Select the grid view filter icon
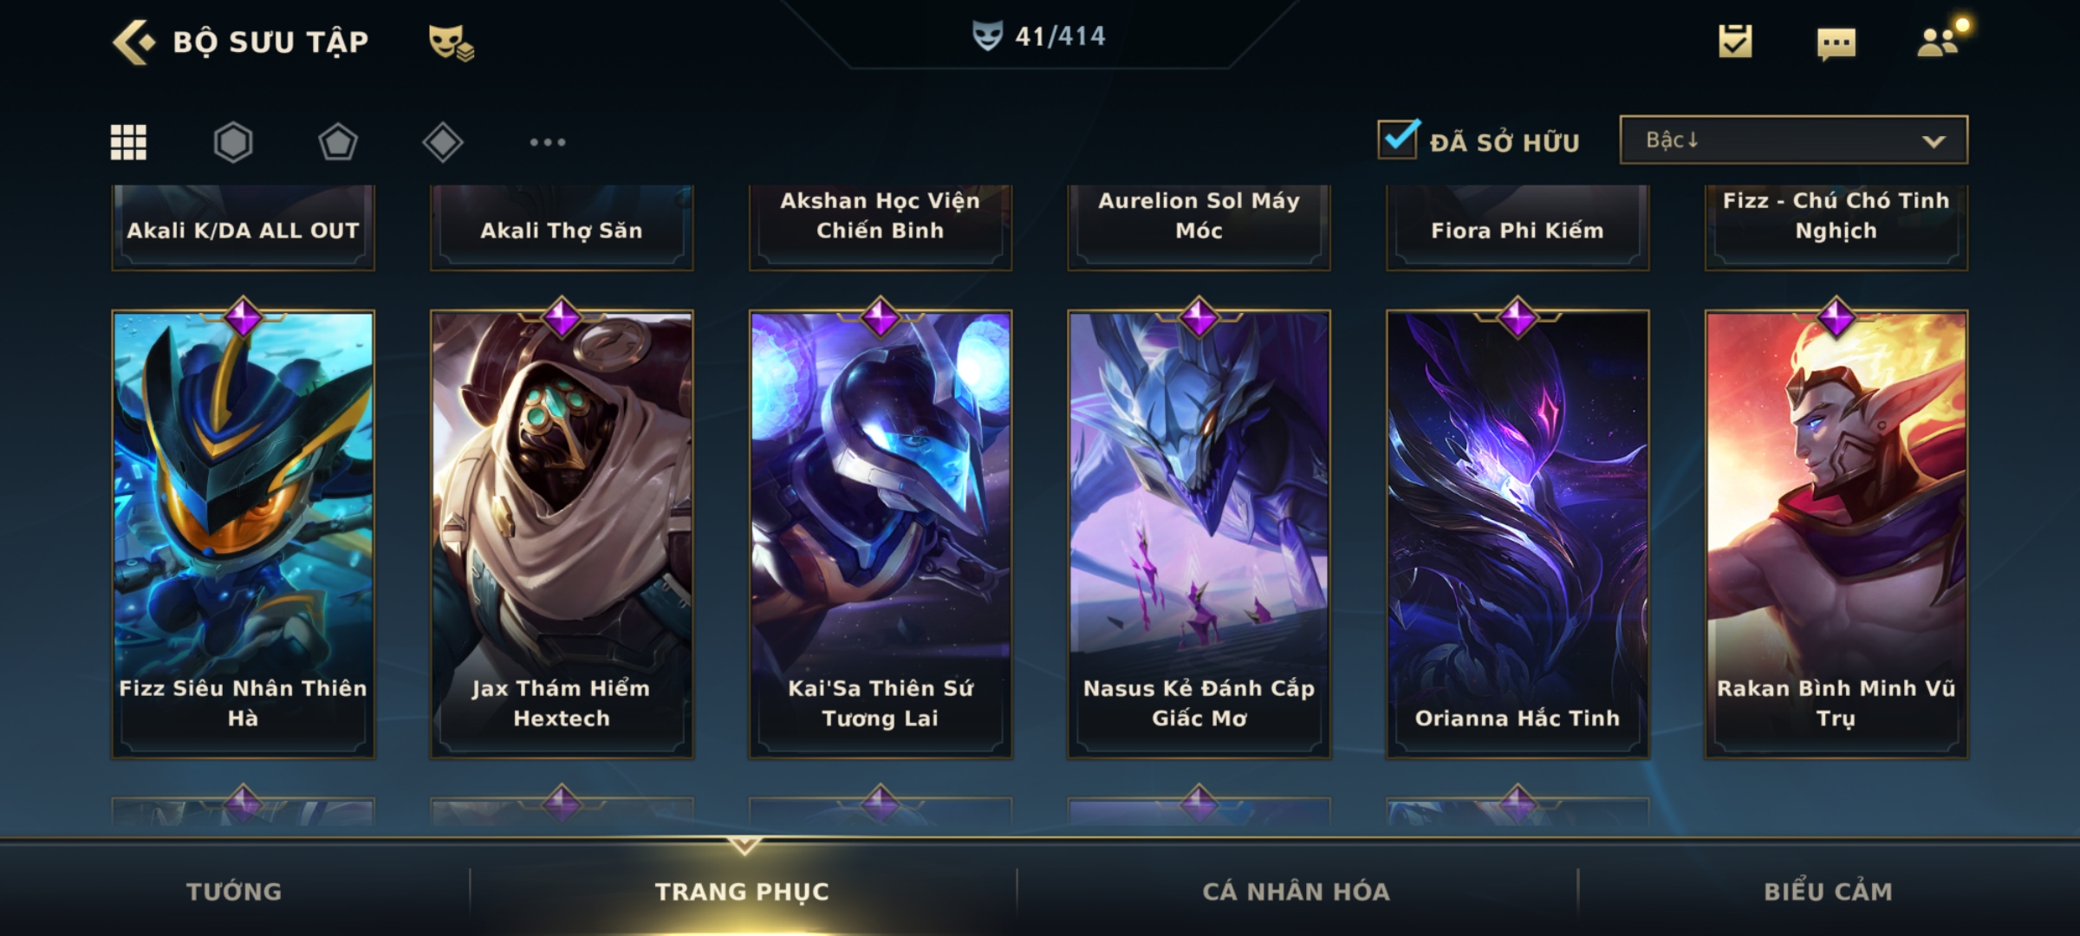Screen dimensions: 2080x936 pyautogui.click(x=128, y=142)
